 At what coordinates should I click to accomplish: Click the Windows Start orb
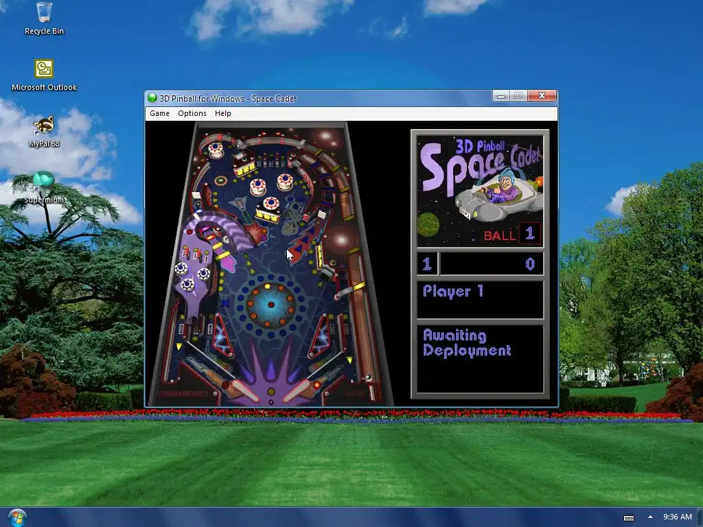pyautogui.click(x=17, y=517)
